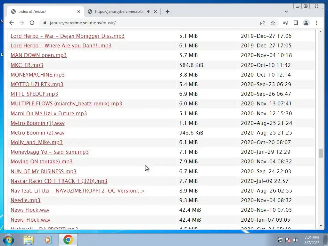Share this page via share icon
328x246 pixels.
[x=263, y=23]
